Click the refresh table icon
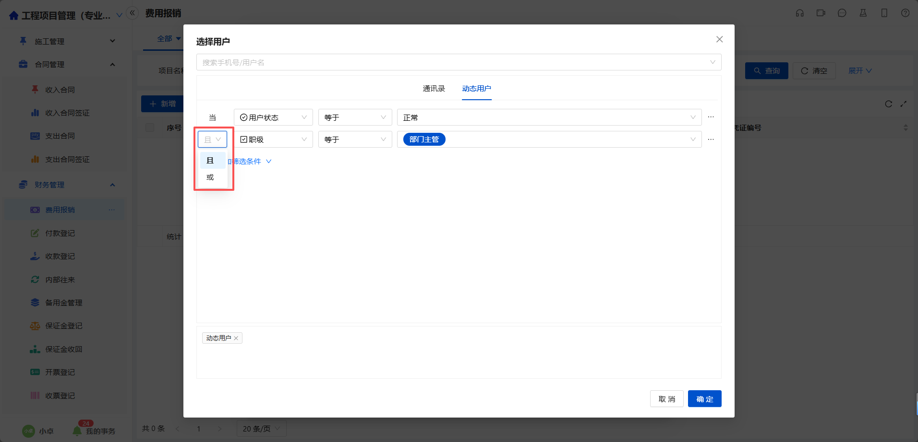 tap(888, 104)
